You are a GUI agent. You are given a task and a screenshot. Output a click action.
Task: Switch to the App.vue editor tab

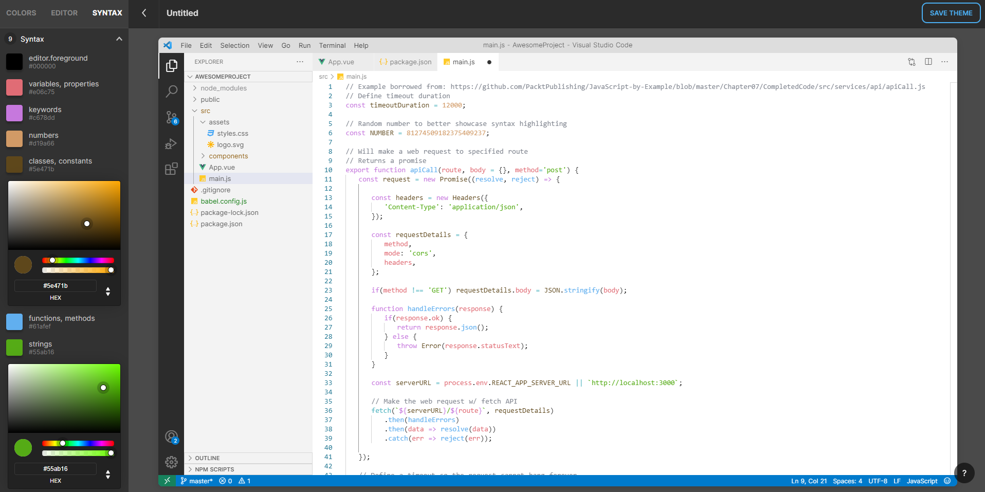tap(343, 62)
